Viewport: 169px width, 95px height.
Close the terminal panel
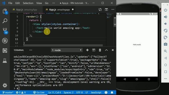point(113,50)
